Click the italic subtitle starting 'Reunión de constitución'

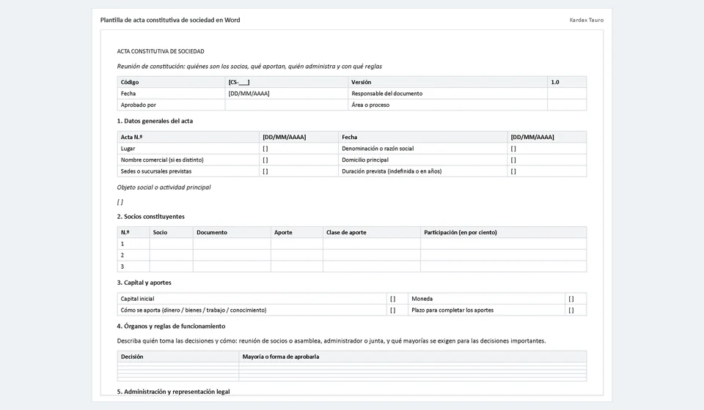tap(249, 67)
